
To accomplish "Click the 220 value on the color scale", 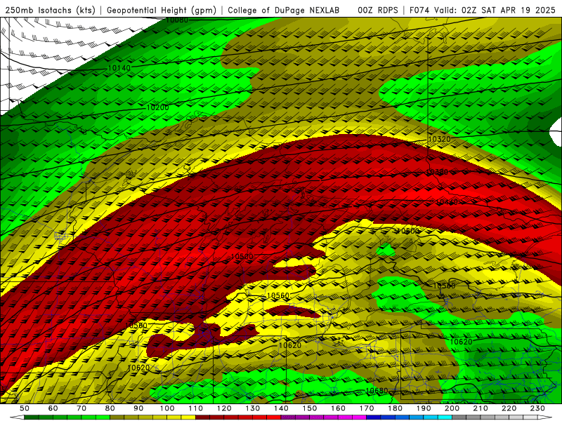I will pos(509,408).
